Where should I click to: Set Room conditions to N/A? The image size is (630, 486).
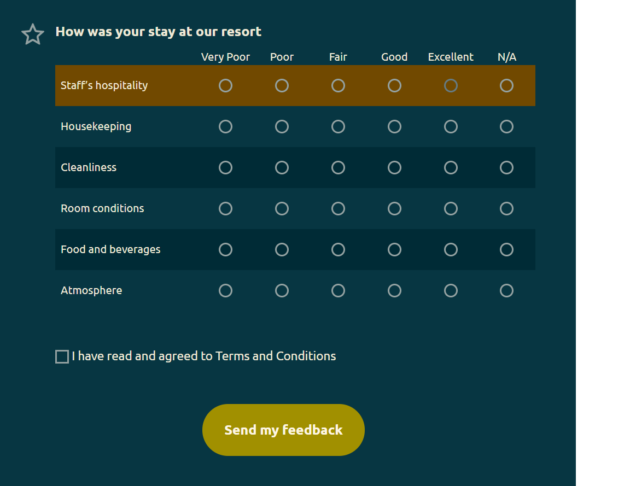point(506,209)
